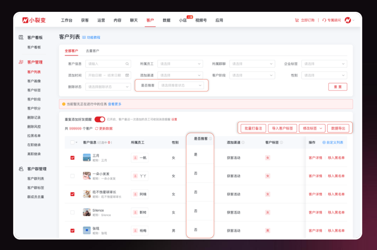Click the calendar icon in 添加时间 field
This screenshot has height=250, width=377.
(127, 75)
